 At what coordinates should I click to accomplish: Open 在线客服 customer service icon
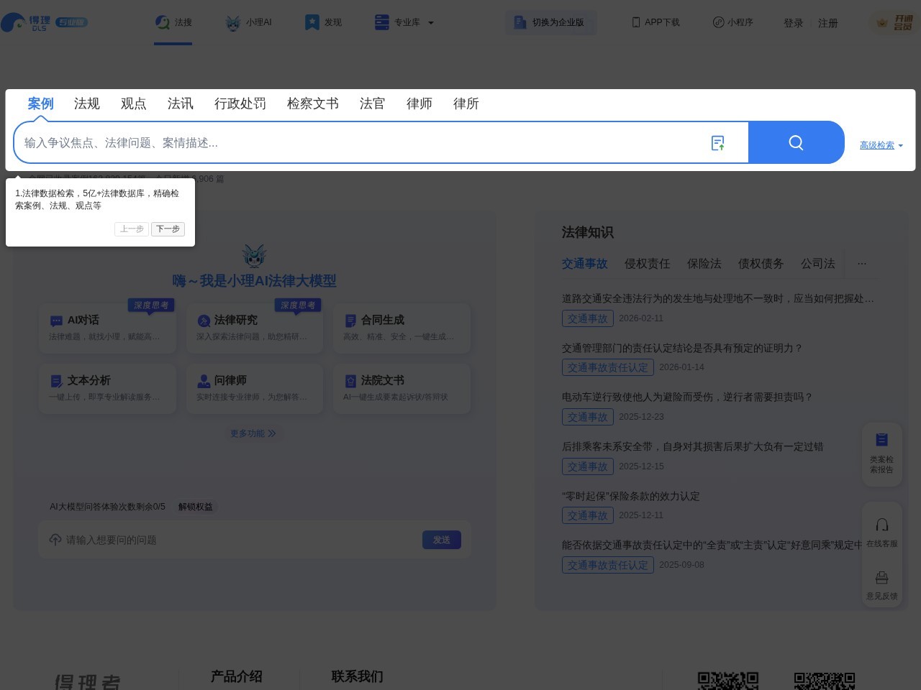click(x=882, y=525)
